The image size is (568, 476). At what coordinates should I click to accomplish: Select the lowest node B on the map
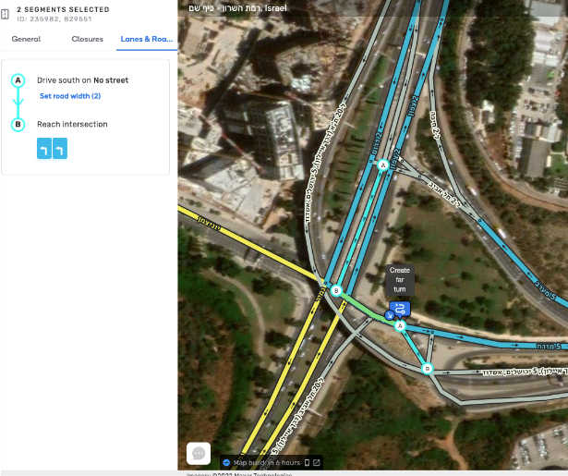pyautogui.click(x=428, y=369)
